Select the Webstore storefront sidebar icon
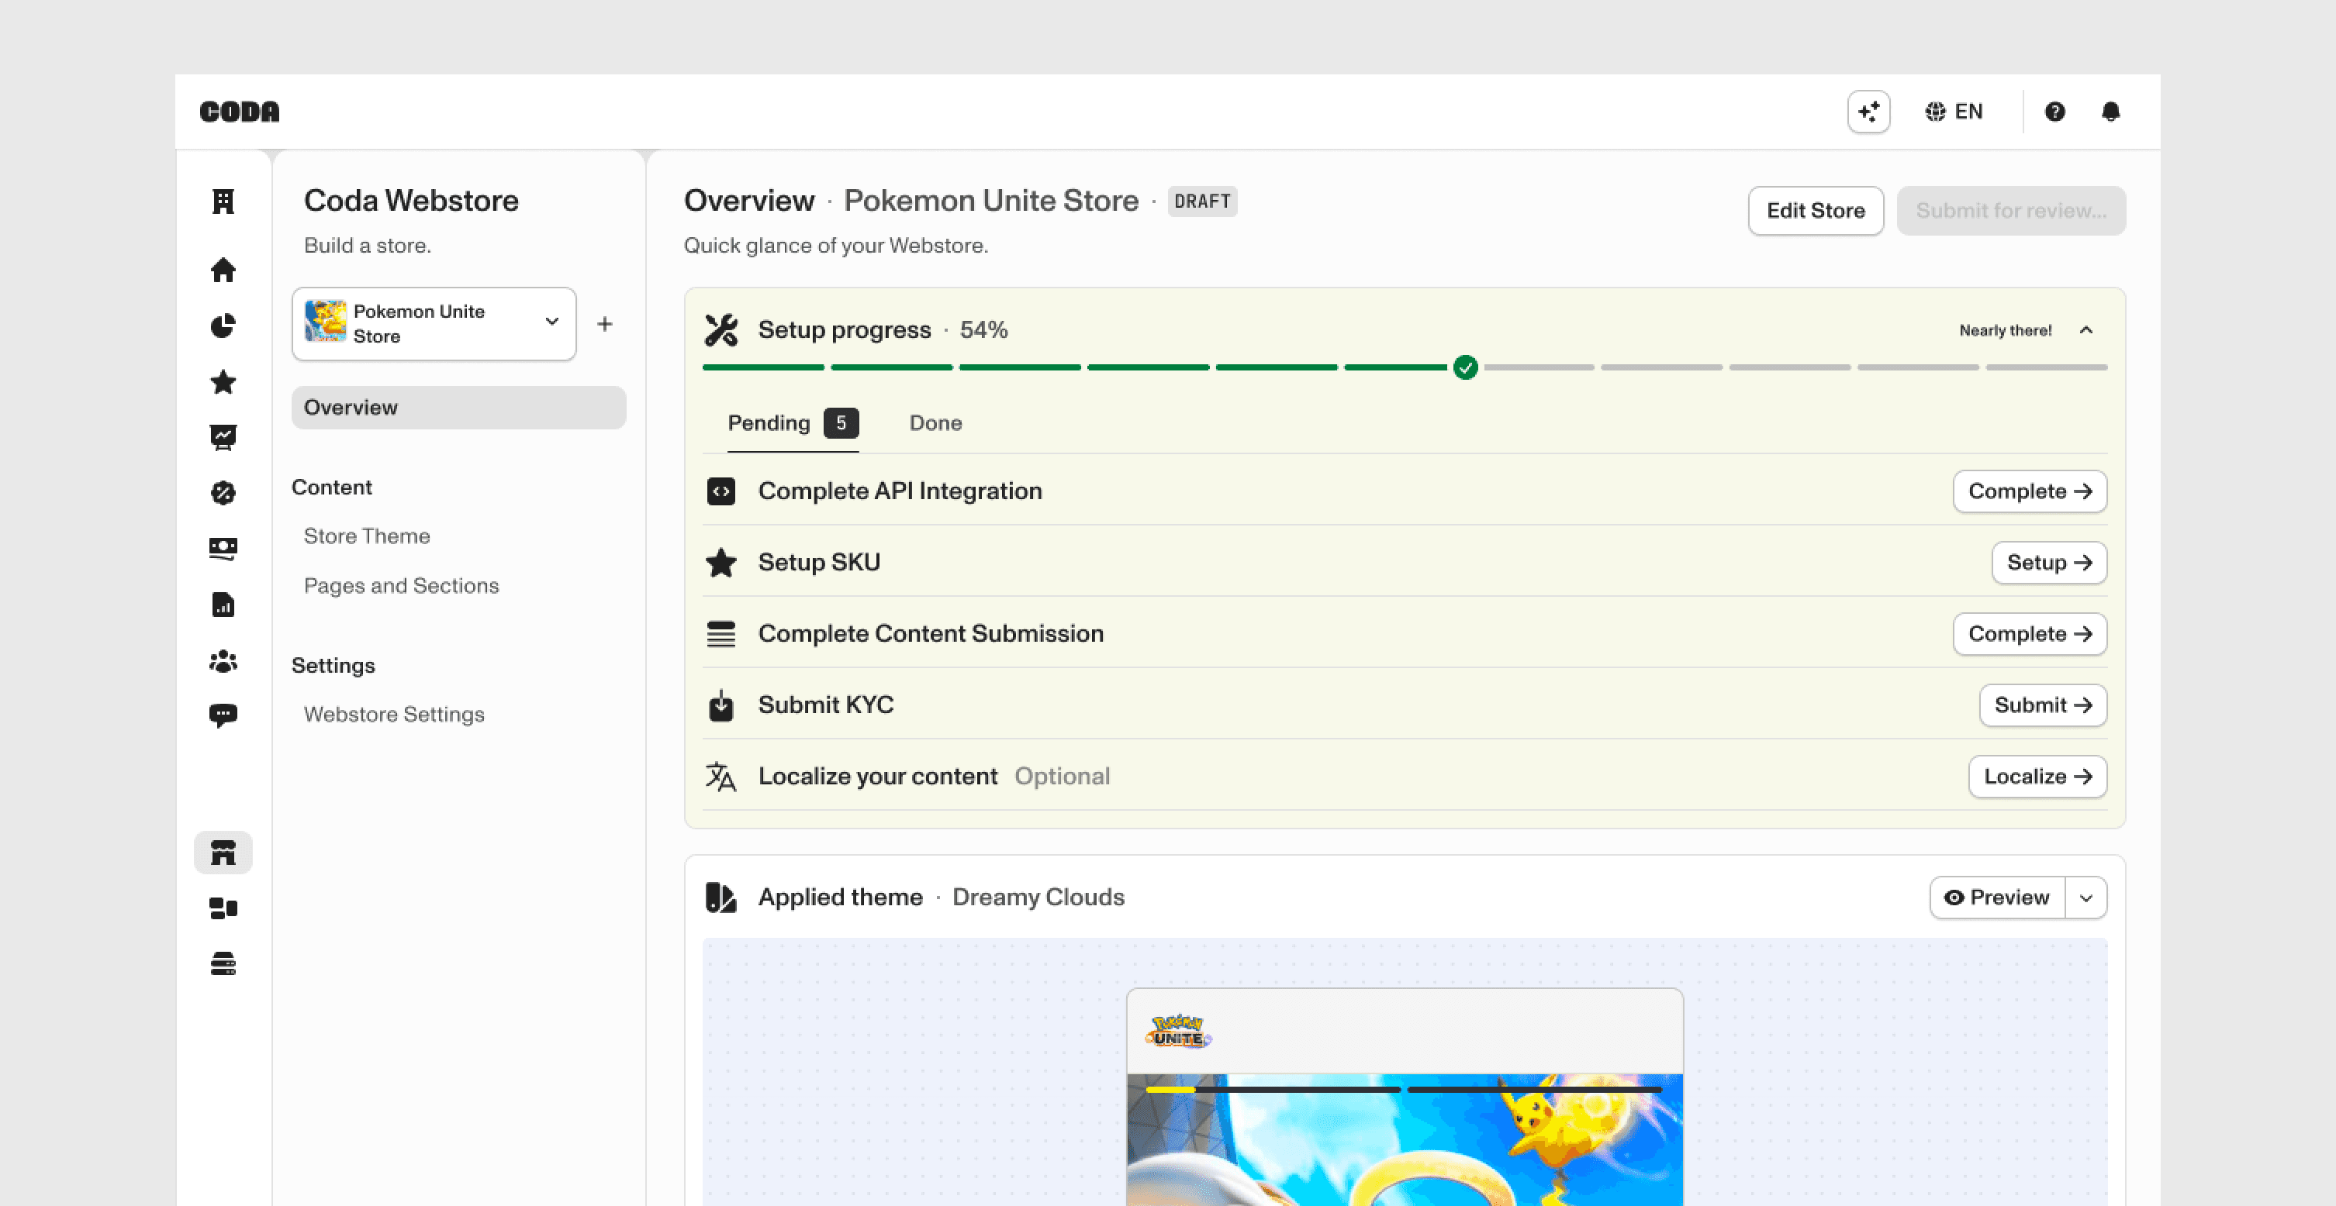The image size is (2336, 1206). pyautogui.click(x=223, y=853)
